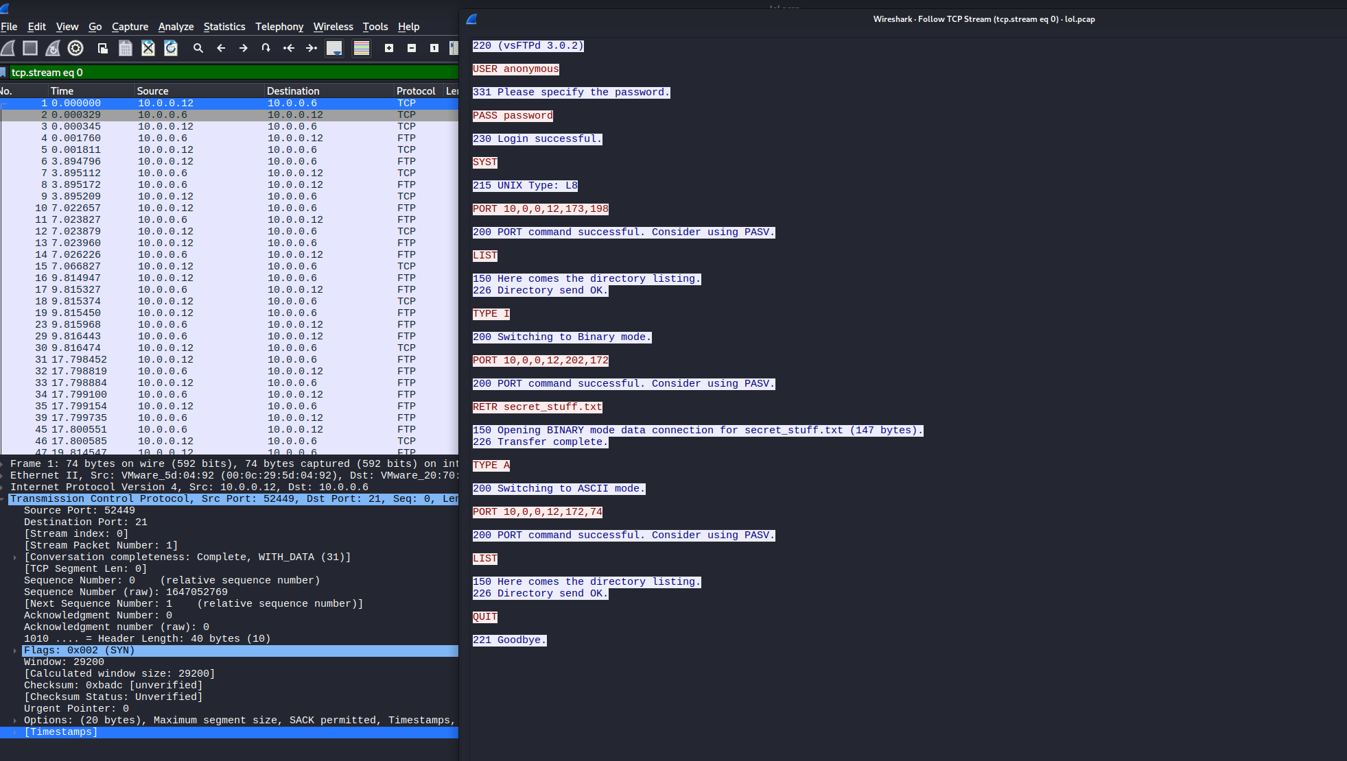
Task: Click the tcp.stream eq 0 filter field
Action: coord(233,73)
